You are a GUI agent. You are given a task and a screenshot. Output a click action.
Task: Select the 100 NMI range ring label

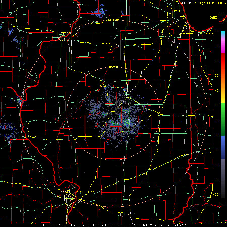point(113,20)
